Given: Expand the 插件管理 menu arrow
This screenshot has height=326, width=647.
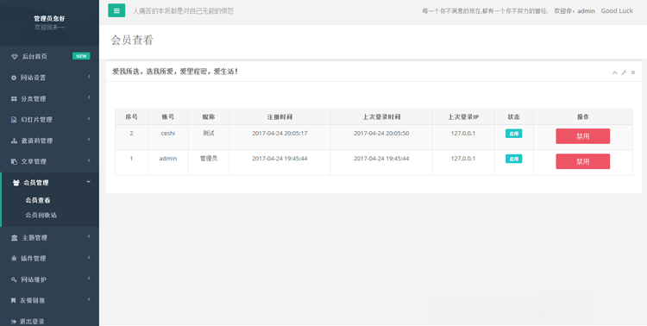Looking at the screenshot, I should [x=89, y=258].
